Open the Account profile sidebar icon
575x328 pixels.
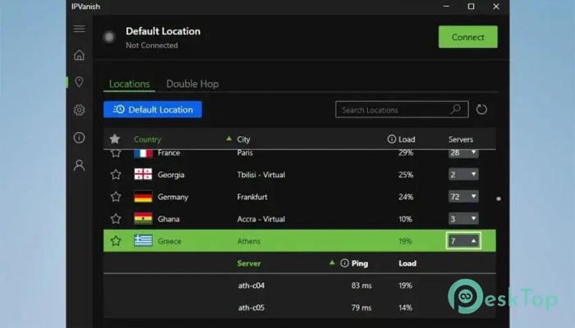[79, 165]
